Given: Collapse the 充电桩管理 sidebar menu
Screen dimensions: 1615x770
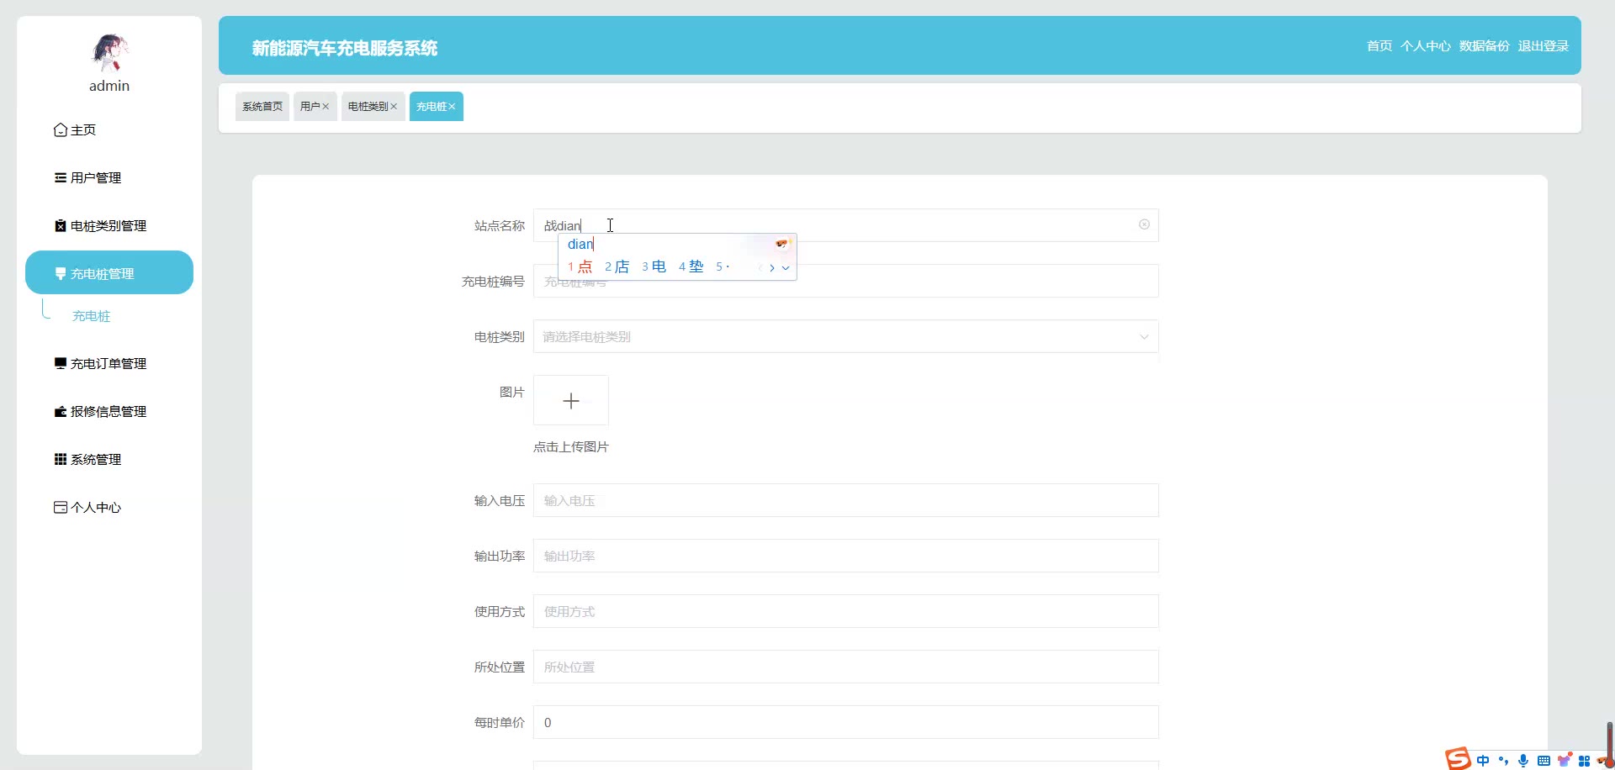Looking at the screenshot, I should tap(109, 272).
